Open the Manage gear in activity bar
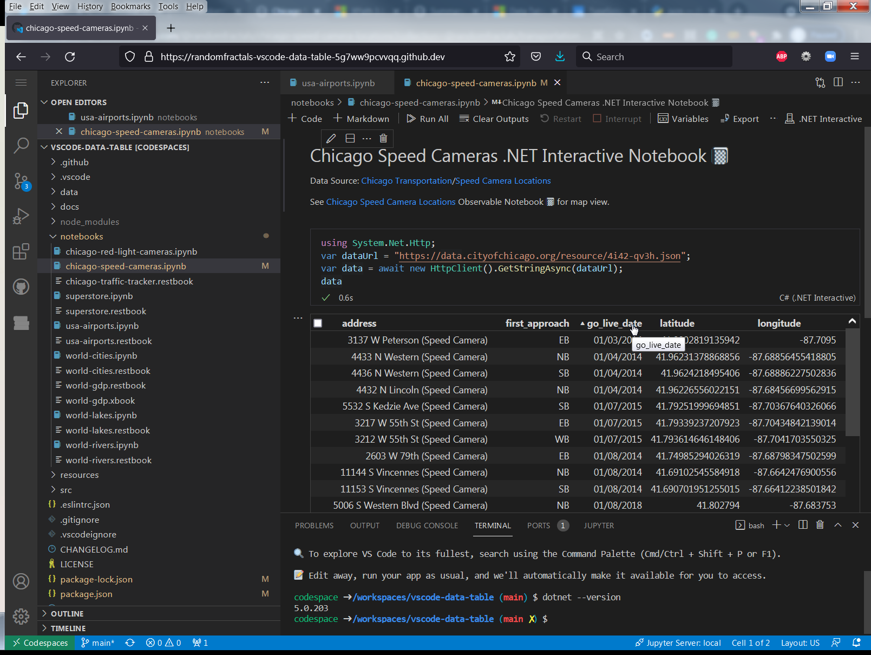 21,617
